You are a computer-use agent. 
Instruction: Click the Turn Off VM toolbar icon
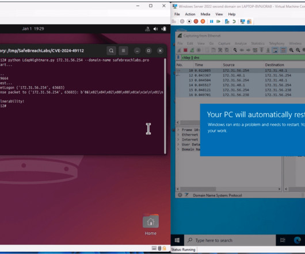(x=189, y=21)
